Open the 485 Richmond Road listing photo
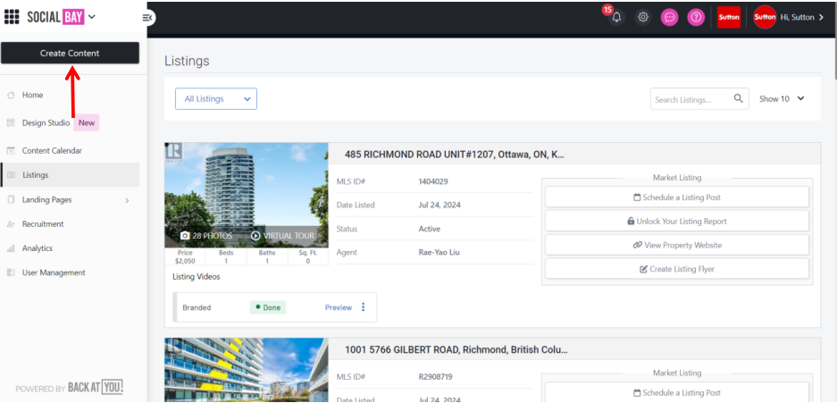Viewport: 837px width, 403px height. pyautogui.click(x=246, y=195)
